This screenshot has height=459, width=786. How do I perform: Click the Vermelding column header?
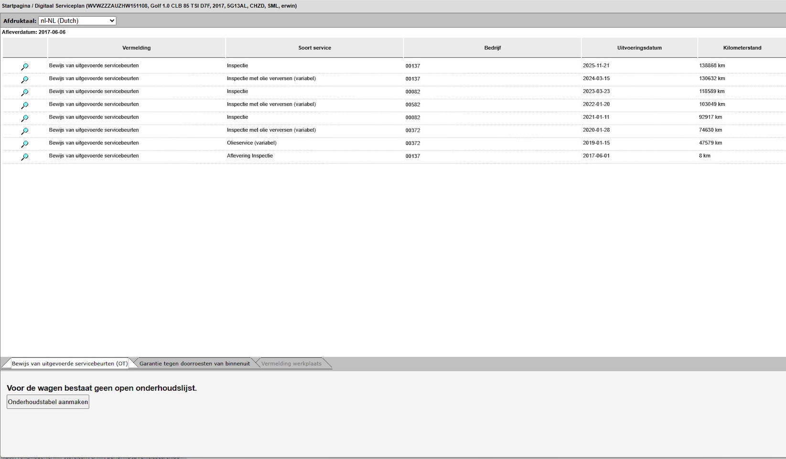pyautogui.click(x=136, y=48)
